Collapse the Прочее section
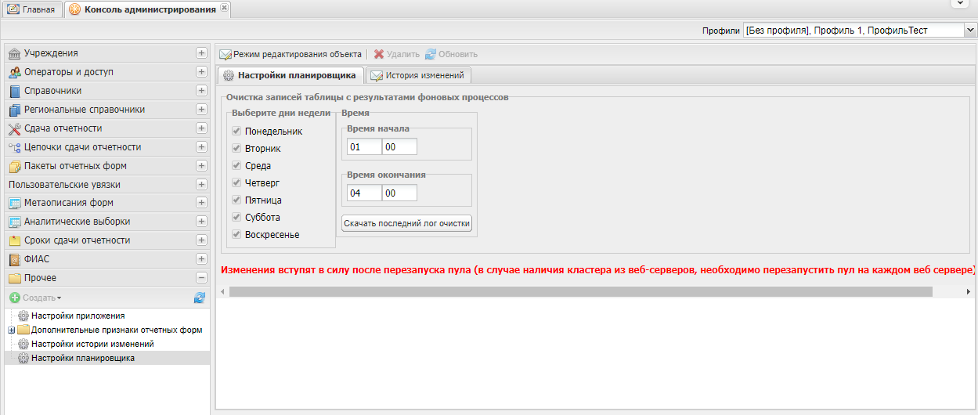 click(x=201, y=278)
